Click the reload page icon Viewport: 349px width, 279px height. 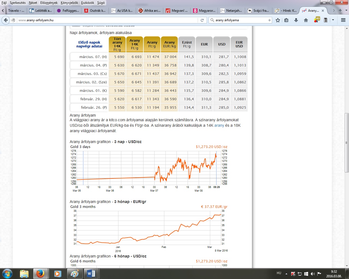tap(202, 20)
